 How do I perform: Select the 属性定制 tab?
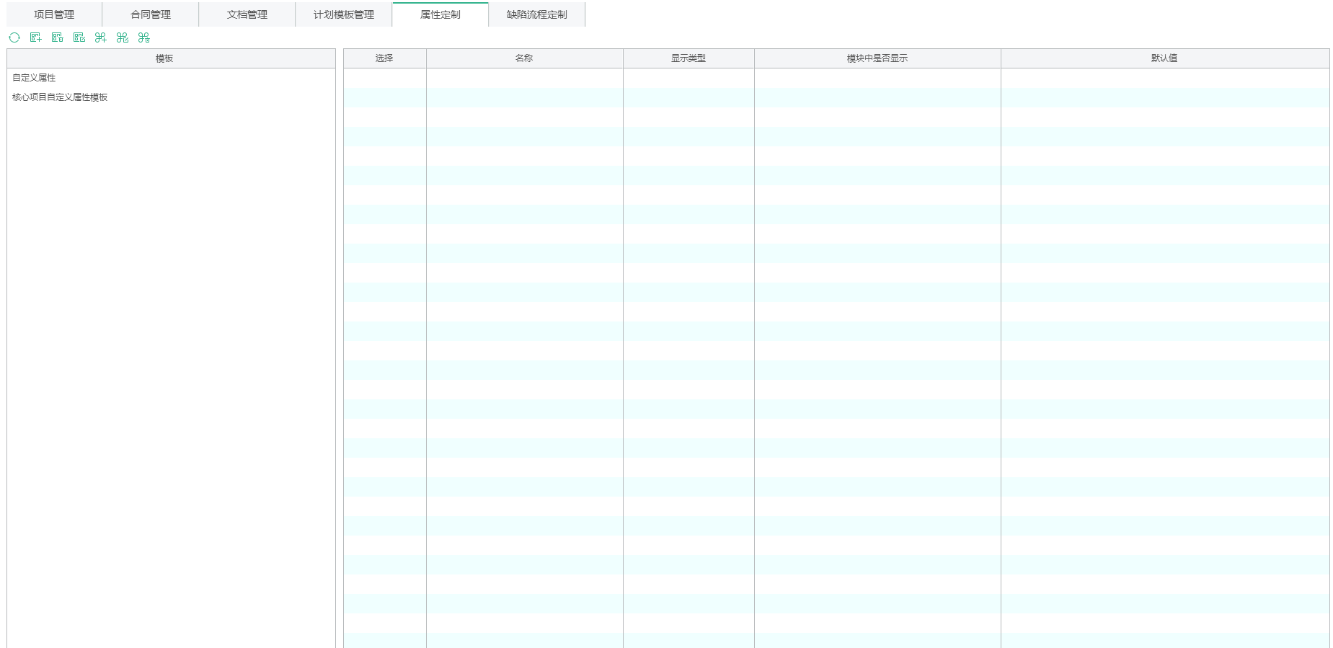click(x=440, y=14)
